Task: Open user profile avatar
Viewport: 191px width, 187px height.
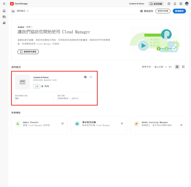Action: tap(187, 4)
